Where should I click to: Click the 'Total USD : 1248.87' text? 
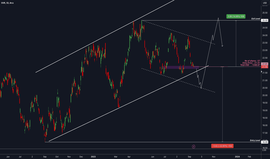point(250,65)
